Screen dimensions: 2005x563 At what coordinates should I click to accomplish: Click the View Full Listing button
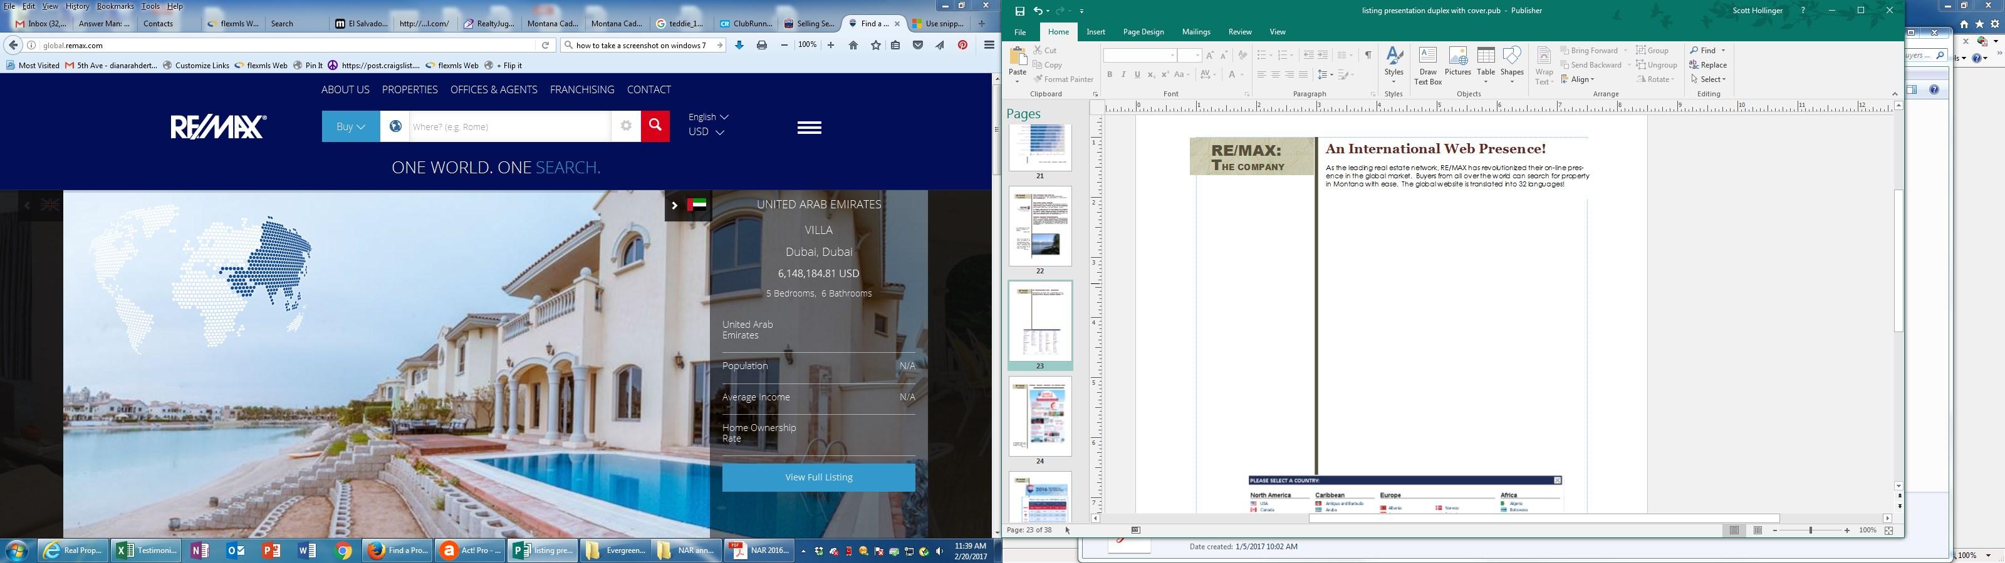(x=819, y=477)
